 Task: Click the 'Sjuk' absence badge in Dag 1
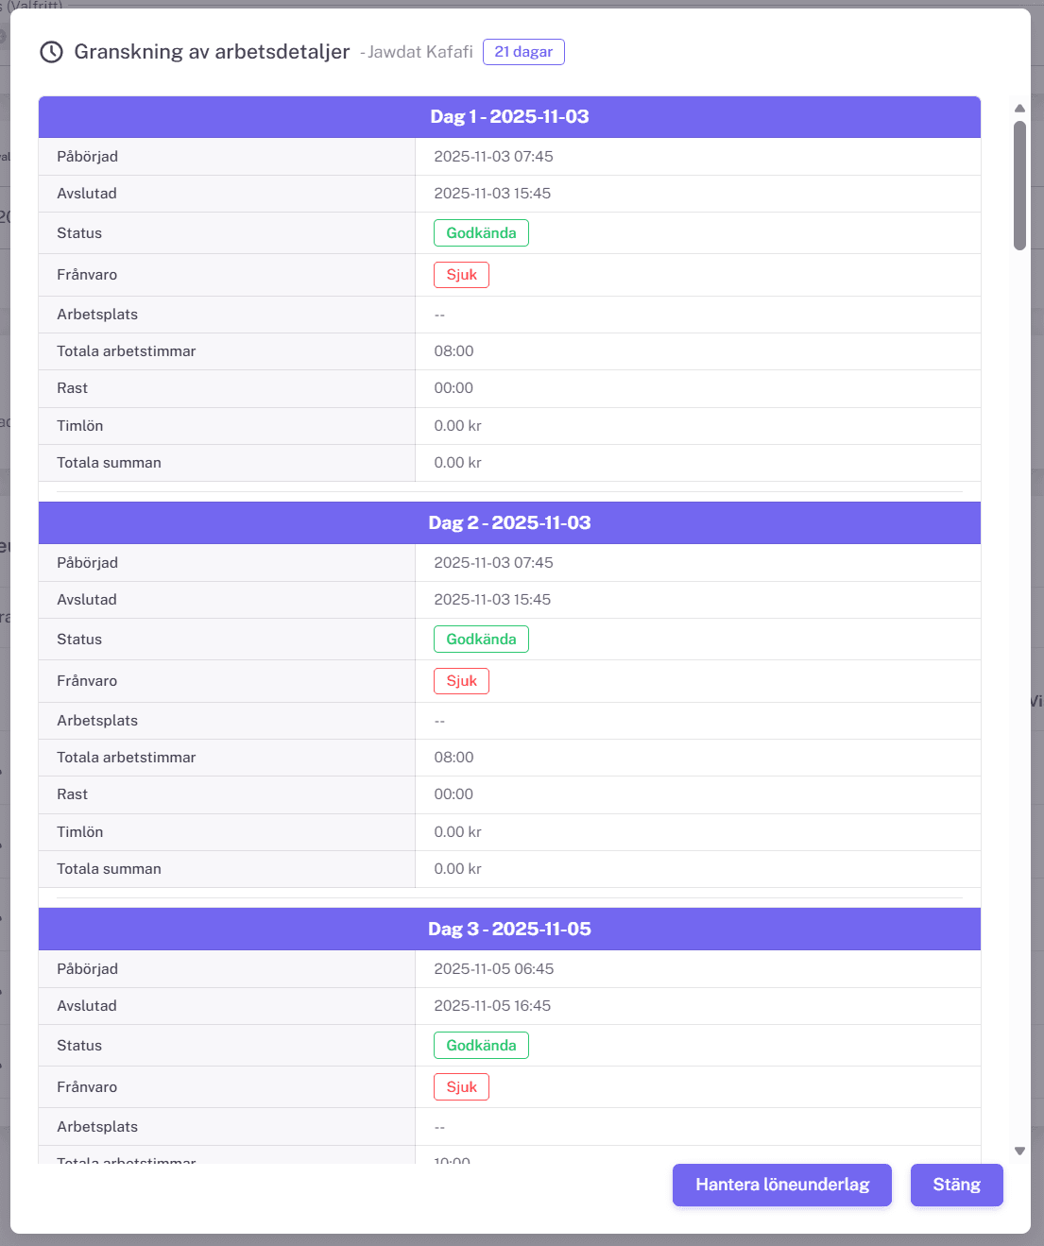coord(461,275)
